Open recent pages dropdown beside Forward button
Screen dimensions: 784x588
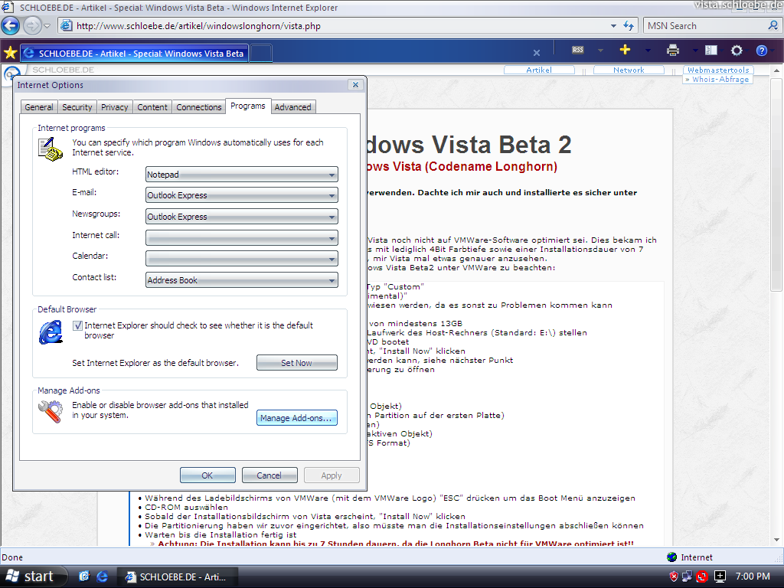[x=47, y=25]
